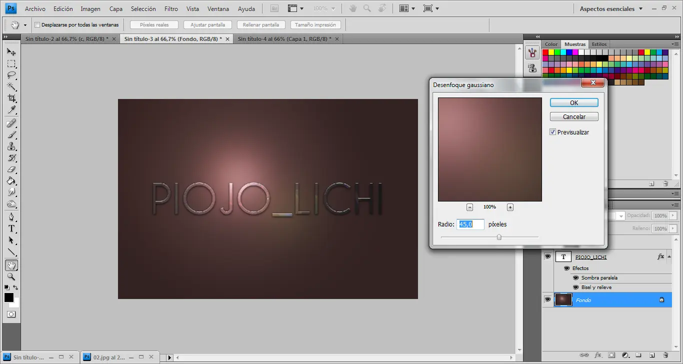Open the Aspectos esenciales workspace dropdown
This screenshot has height=364, width=683.
click(x=641, y=9)
